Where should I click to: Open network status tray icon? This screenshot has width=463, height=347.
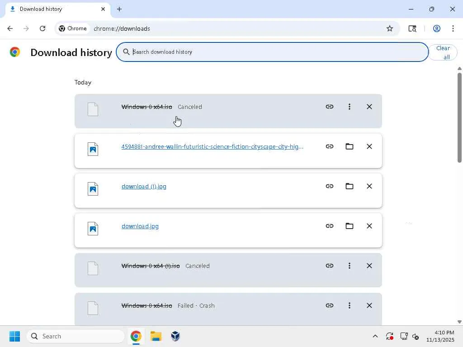coord(404,336)
